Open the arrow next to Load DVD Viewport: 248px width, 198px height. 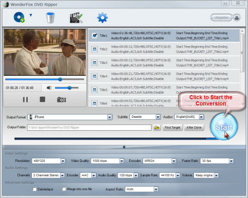[x=31, y=15]
